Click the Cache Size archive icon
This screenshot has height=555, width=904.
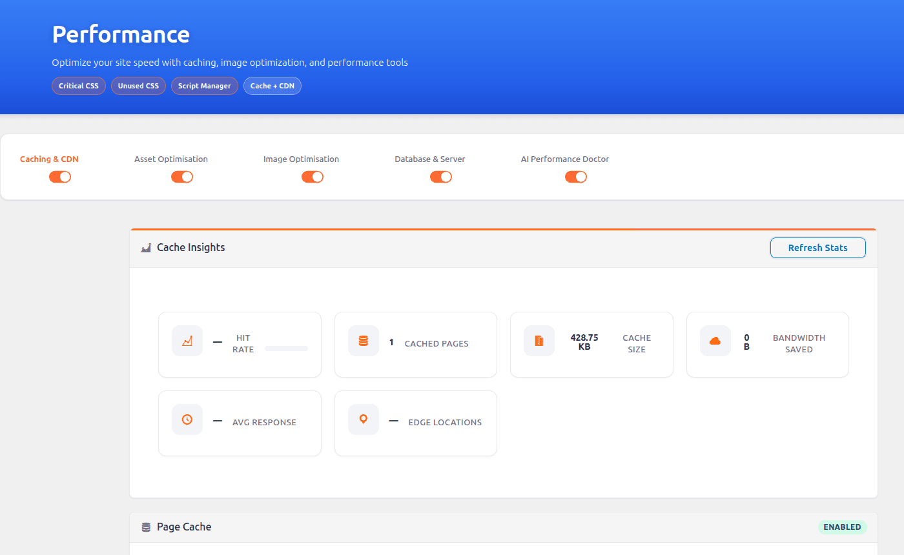pyautogui.click(x=539, y=341)
